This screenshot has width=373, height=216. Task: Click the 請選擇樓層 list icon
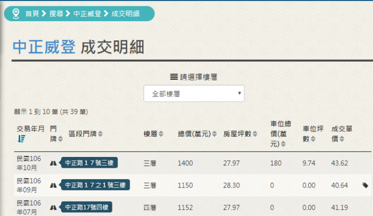174,77
